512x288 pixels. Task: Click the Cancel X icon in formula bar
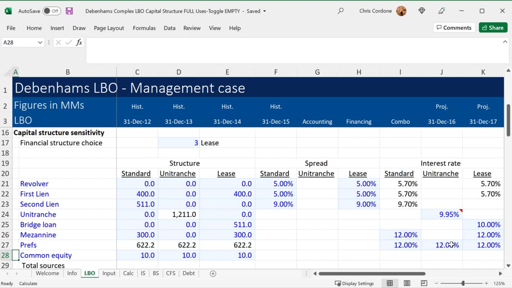click(58, 43)
